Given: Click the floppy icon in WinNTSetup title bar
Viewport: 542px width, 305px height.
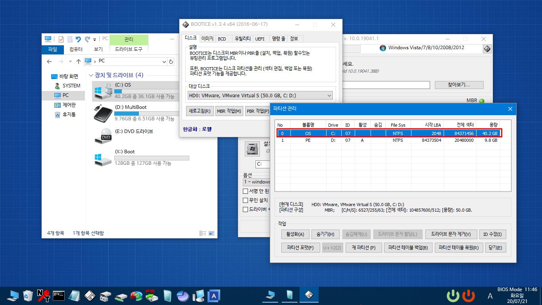Looking at the screenshot, I should tap(487, 48).
